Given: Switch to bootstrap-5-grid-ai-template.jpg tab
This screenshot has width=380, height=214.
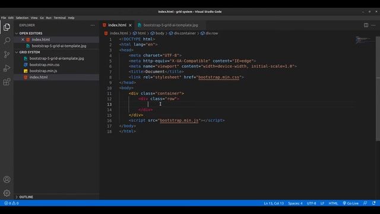Looking at the screenshot, I should click(170, 25).
